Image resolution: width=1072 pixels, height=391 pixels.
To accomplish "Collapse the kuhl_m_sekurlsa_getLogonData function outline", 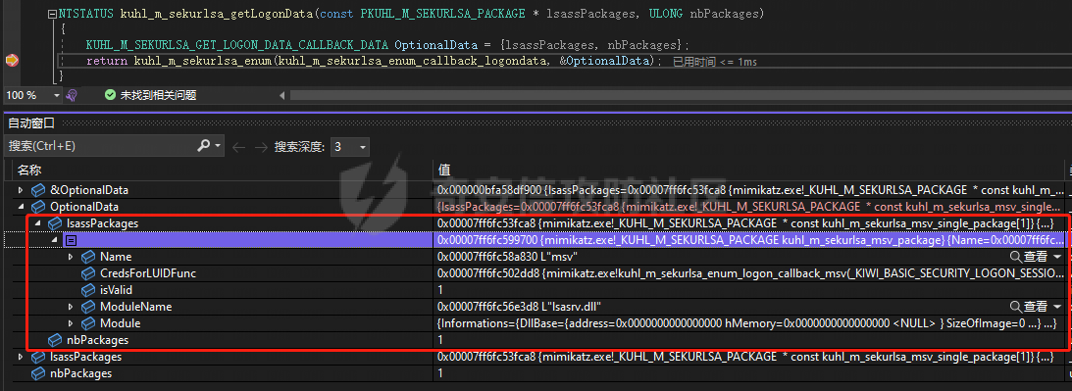I will pos(52,14).
